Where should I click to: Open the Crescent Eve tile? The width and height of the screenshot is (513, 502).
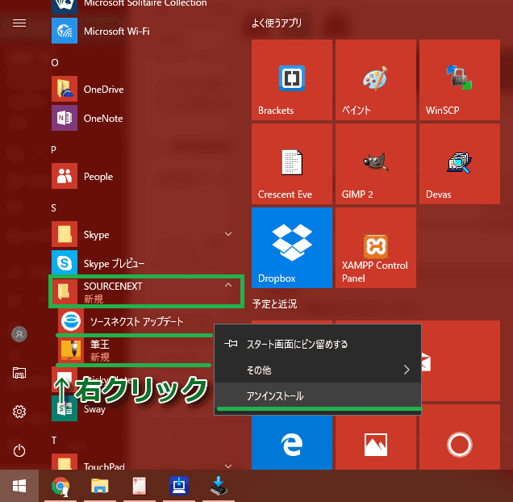(292, 164)
